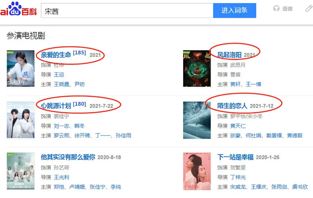Click citation reference [180]
Screen dimensions: 313x198
click(x=79, y=104)
